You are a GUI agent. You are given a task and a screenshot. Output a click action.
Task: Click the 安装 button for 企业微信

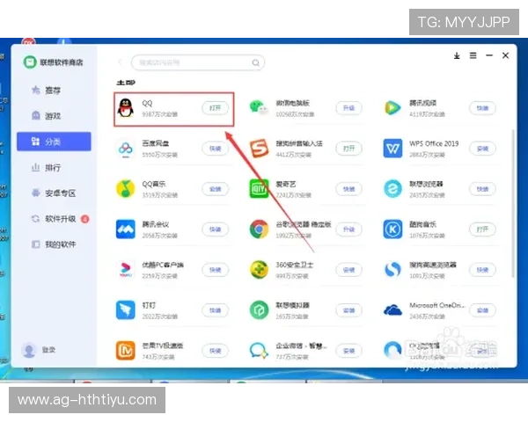(x=348, y=351)
